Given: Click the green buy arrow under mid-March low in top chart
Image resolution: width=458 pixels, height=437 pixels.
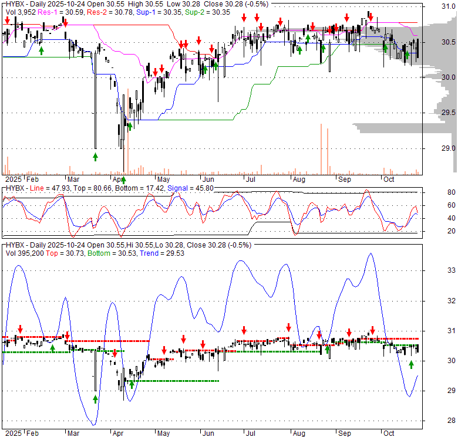Looking at the screenshot, I should (95, 157).
